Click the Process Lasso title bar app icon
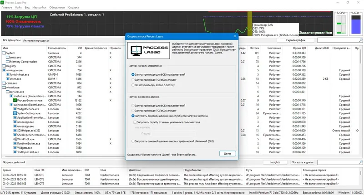The image size is (364, 195). 2,2
